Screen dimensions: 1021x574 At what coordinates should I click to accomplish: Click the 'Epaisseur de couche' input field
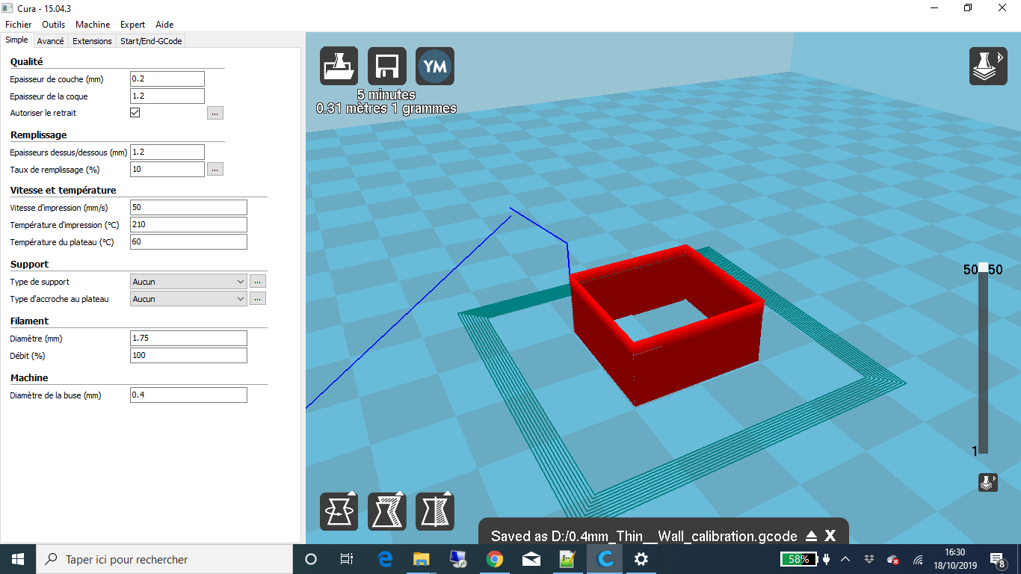click(x=167, y=78)
